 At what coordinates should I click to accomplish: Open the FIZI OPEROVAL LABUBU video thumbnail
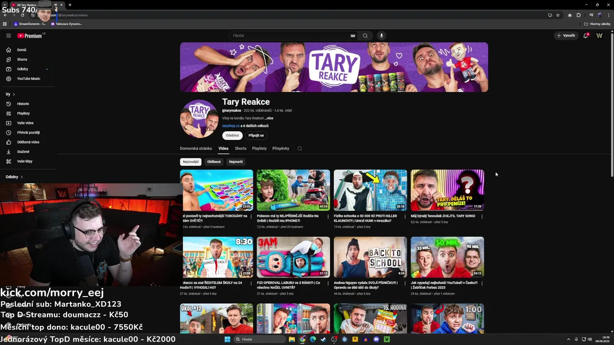(x=293, y=257)
